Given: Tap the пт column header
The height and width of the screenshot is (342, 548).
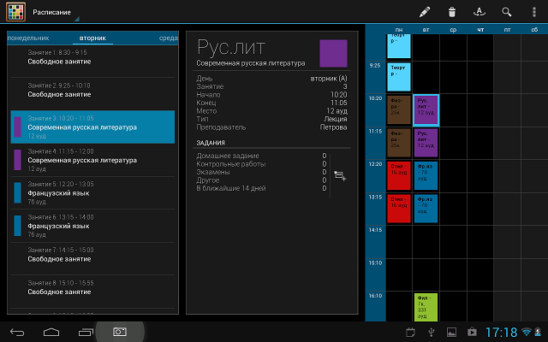Looking at the screenshot, I should point(508,30).
